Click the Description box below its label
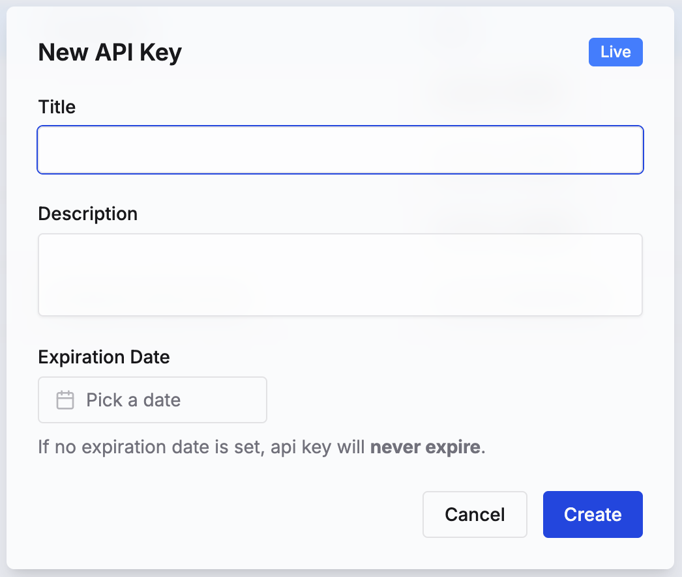This screenshot has width=682, height=577. click(x=340, y=274)
